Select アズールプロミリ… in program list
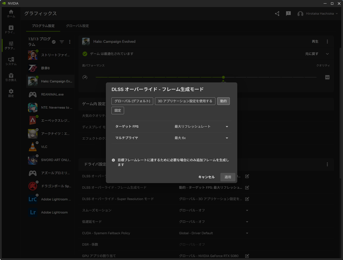 (50, 173)
